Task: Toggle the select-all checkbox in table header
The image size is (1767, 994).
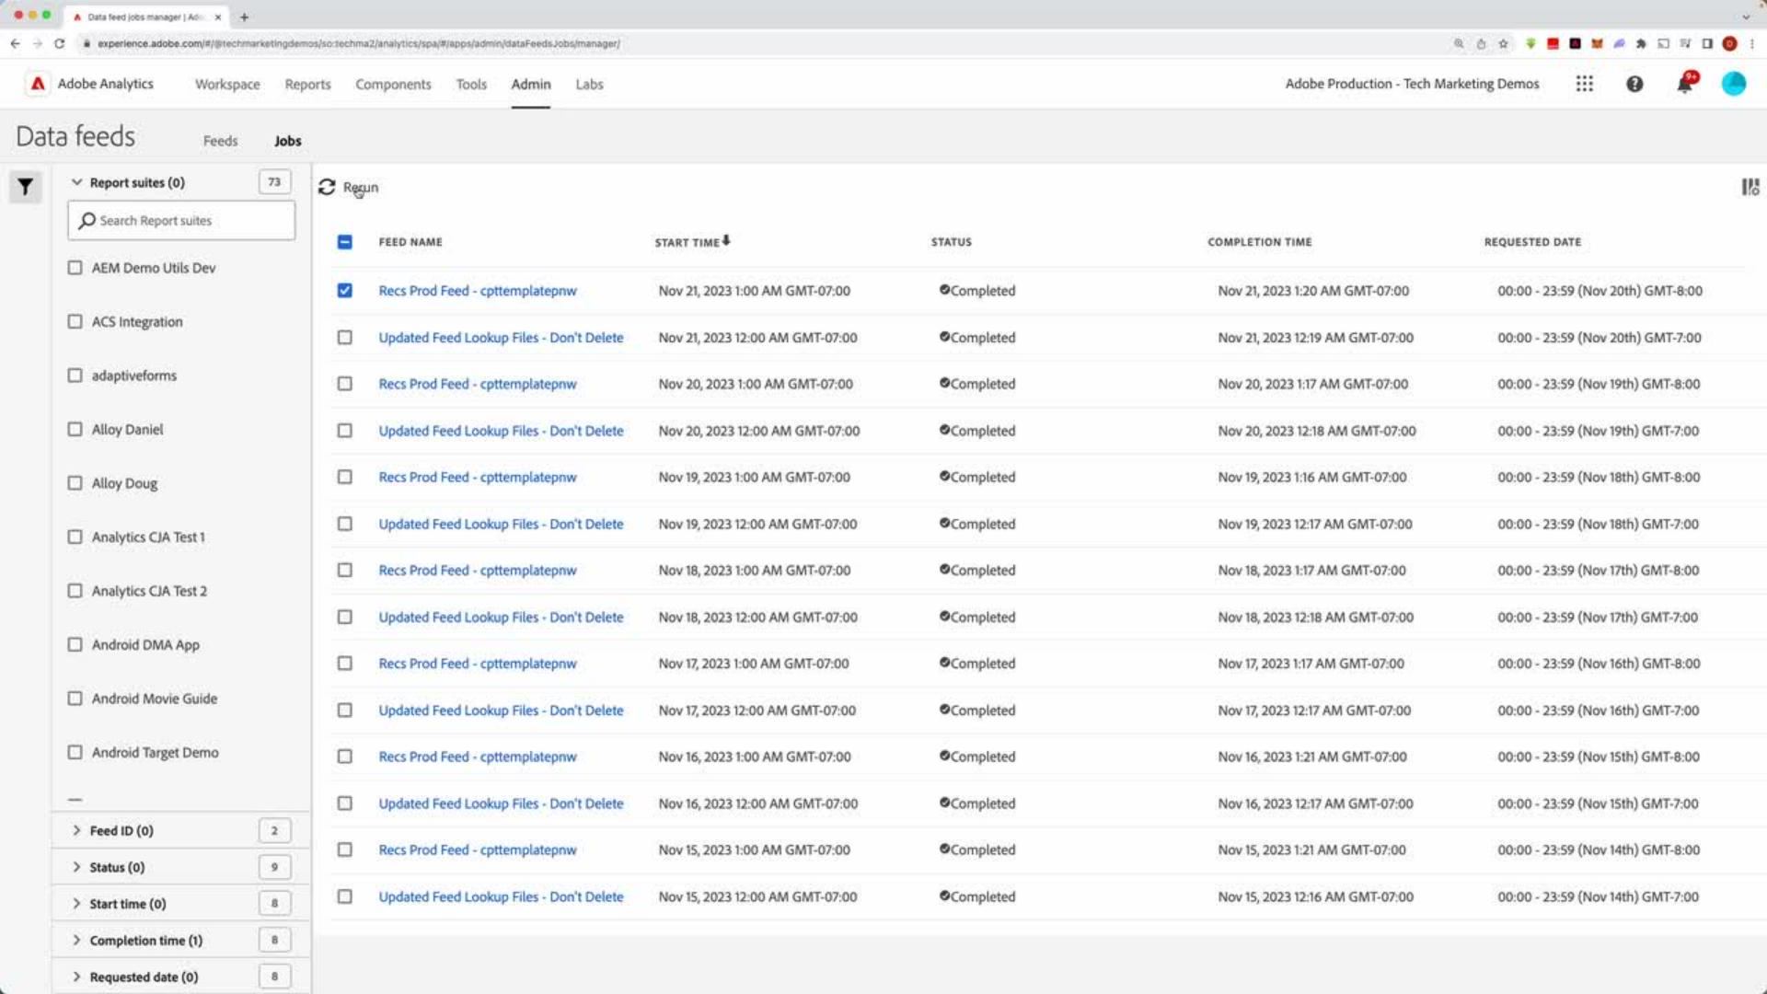Action: (x=344, y=241)
